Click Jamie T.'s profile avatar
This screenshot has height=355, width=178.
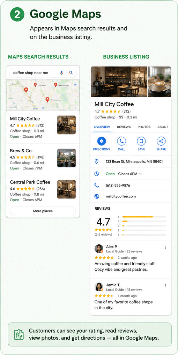coord(99,287)
